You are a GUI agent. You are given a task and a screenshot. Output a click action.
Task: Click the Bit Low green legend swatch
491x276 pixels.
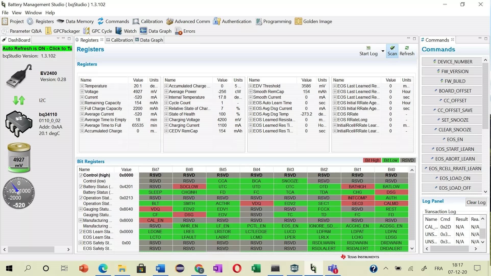coord(391,160)
